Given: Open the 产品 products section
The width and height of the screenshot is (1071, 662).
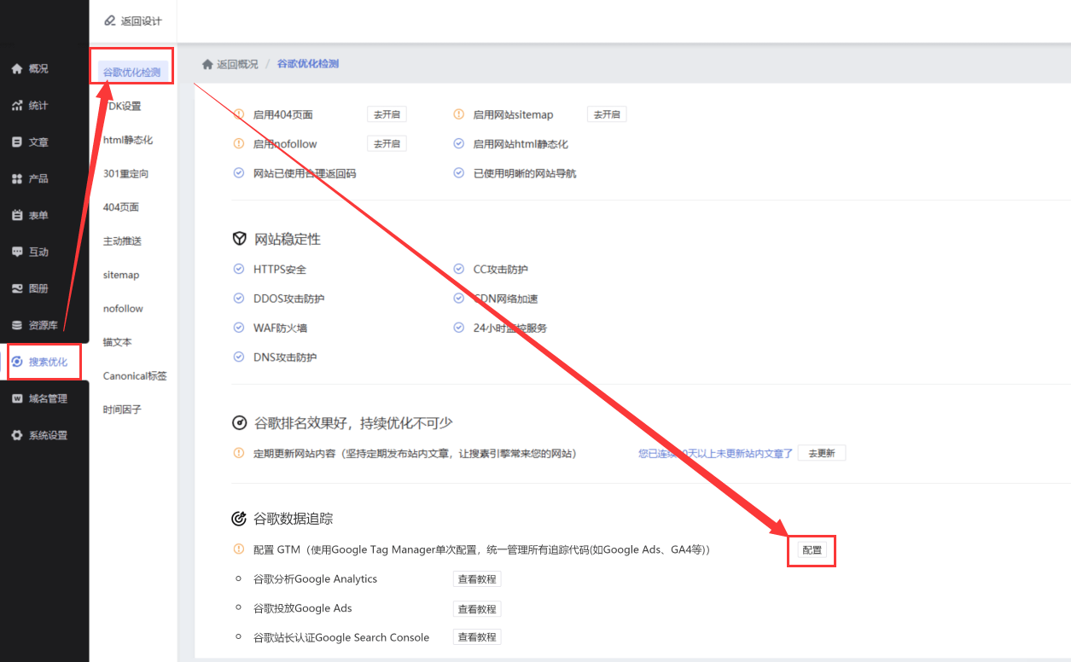Looking at the screenshot, I should click(x=30, y=179).
